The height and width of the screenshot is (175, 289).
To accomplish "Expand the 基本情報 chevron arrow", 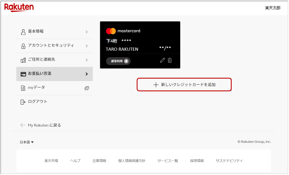I will pyautogui.click(x=87, y=32).
